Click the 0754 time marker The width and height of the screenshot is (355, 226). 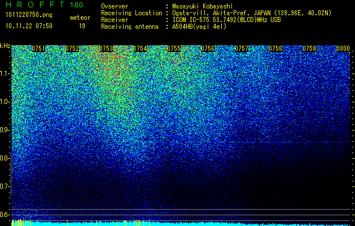[x=140, y=49]
